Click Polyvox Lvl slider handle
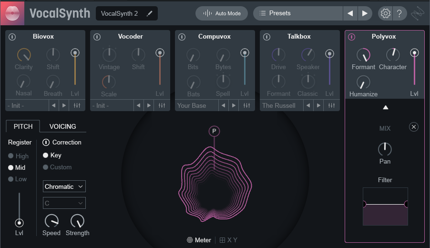Image resolution: width=430 pixels, height=248 pixels. 414,52
